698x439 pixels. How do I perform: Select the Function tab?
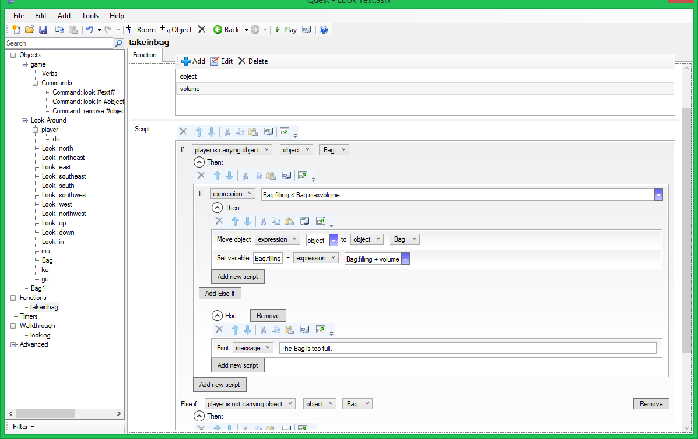coord(145,55)
